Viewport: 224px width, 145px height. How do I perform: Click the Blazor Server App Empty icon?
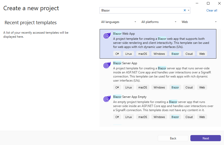107,99
